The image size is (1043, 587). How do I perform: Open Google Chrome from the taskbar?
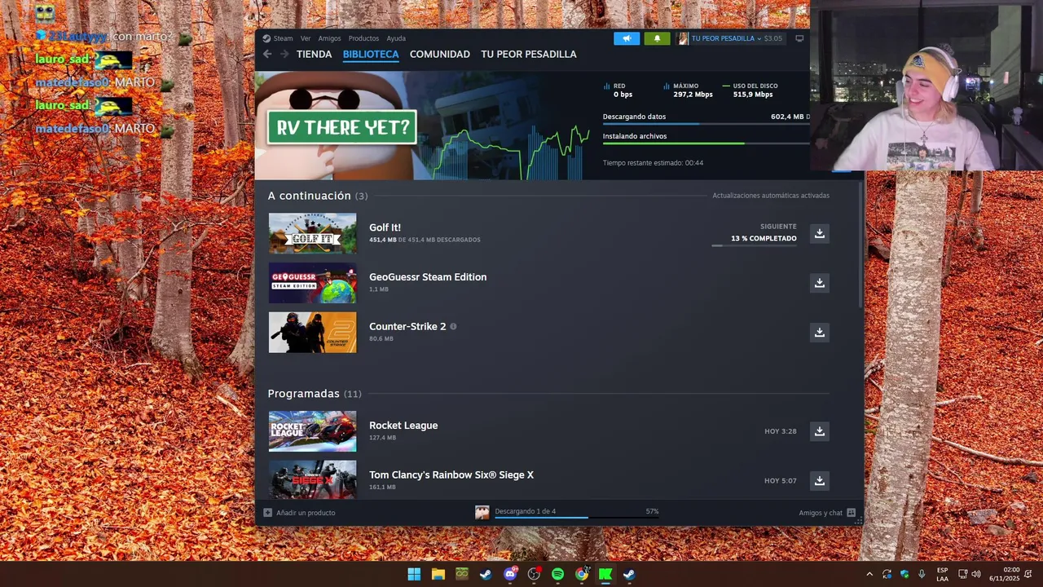pyautogui.click(x=581, y=574)
